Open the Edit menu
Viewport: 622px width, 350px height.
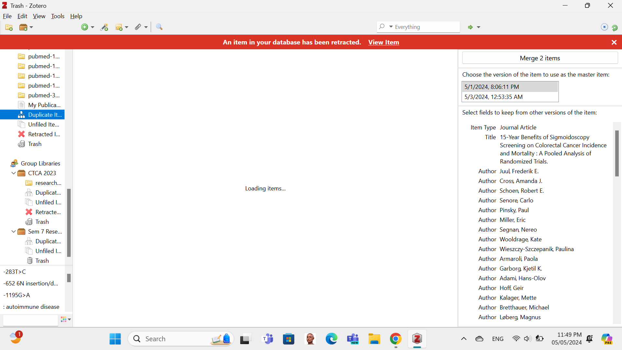(x=22, y=16)
